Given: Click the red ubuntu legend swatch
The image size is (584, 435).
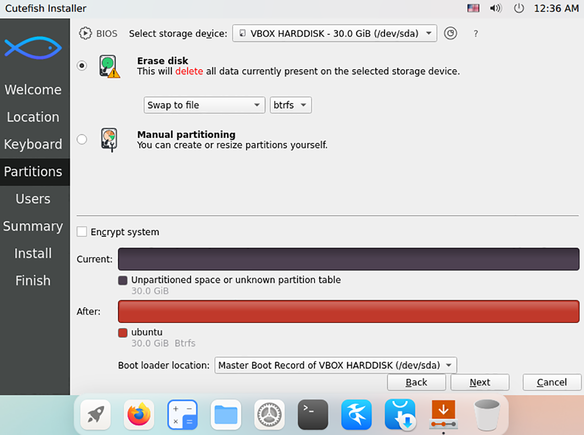Looking at the screenshot, I should pos(123,333).
